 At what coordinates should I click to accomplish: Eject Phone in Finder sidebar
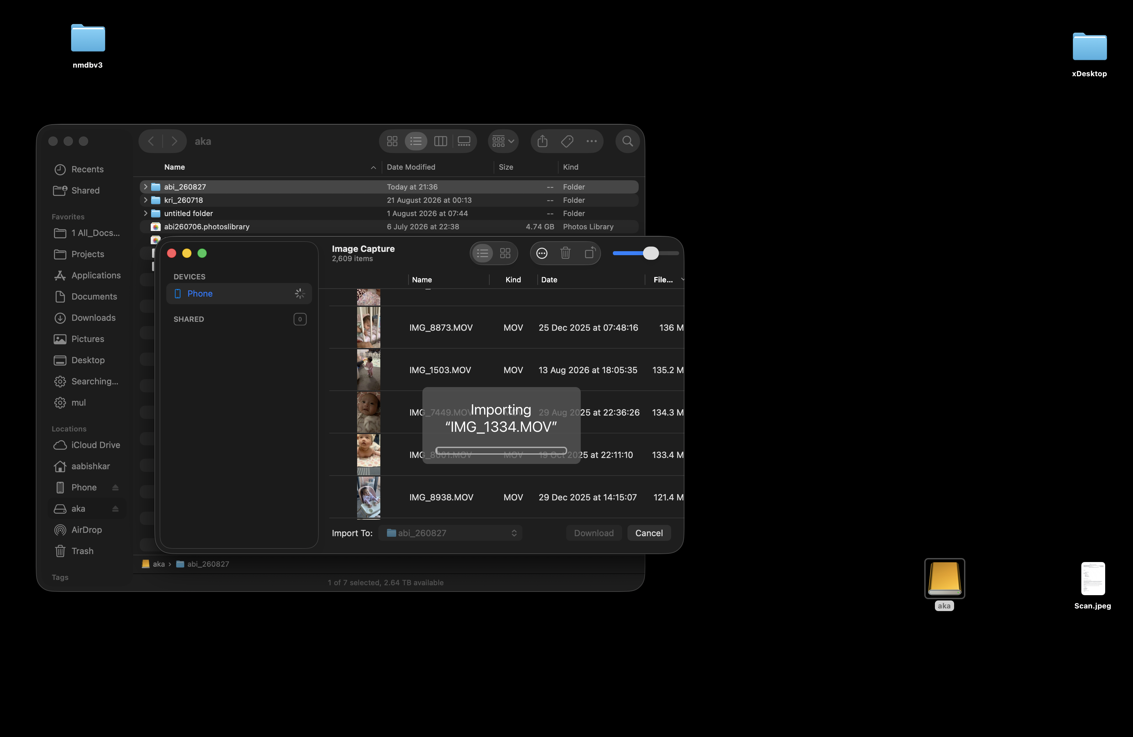(x=115, y=487)
